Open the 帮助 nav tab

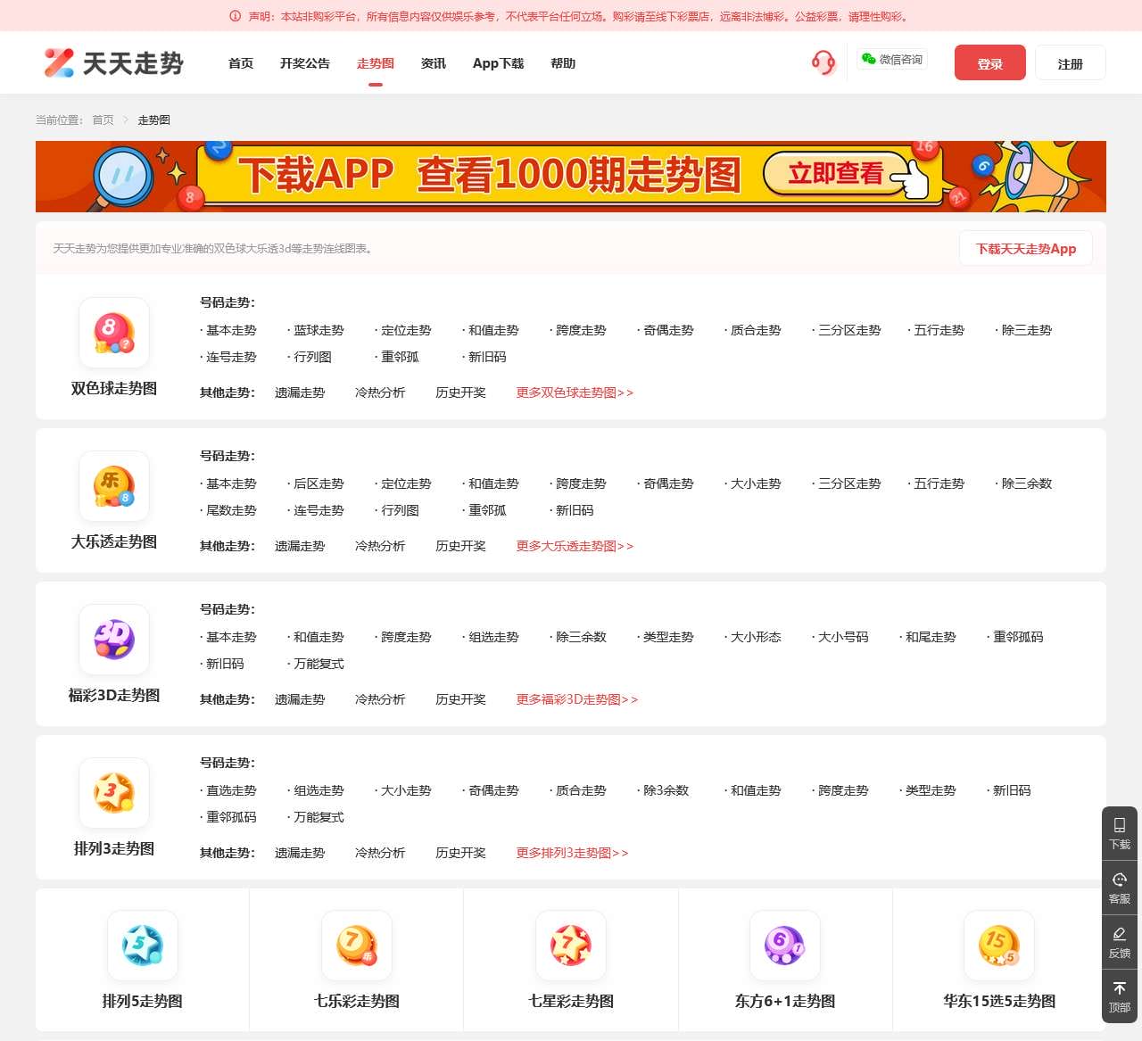(x=563, y=63)
